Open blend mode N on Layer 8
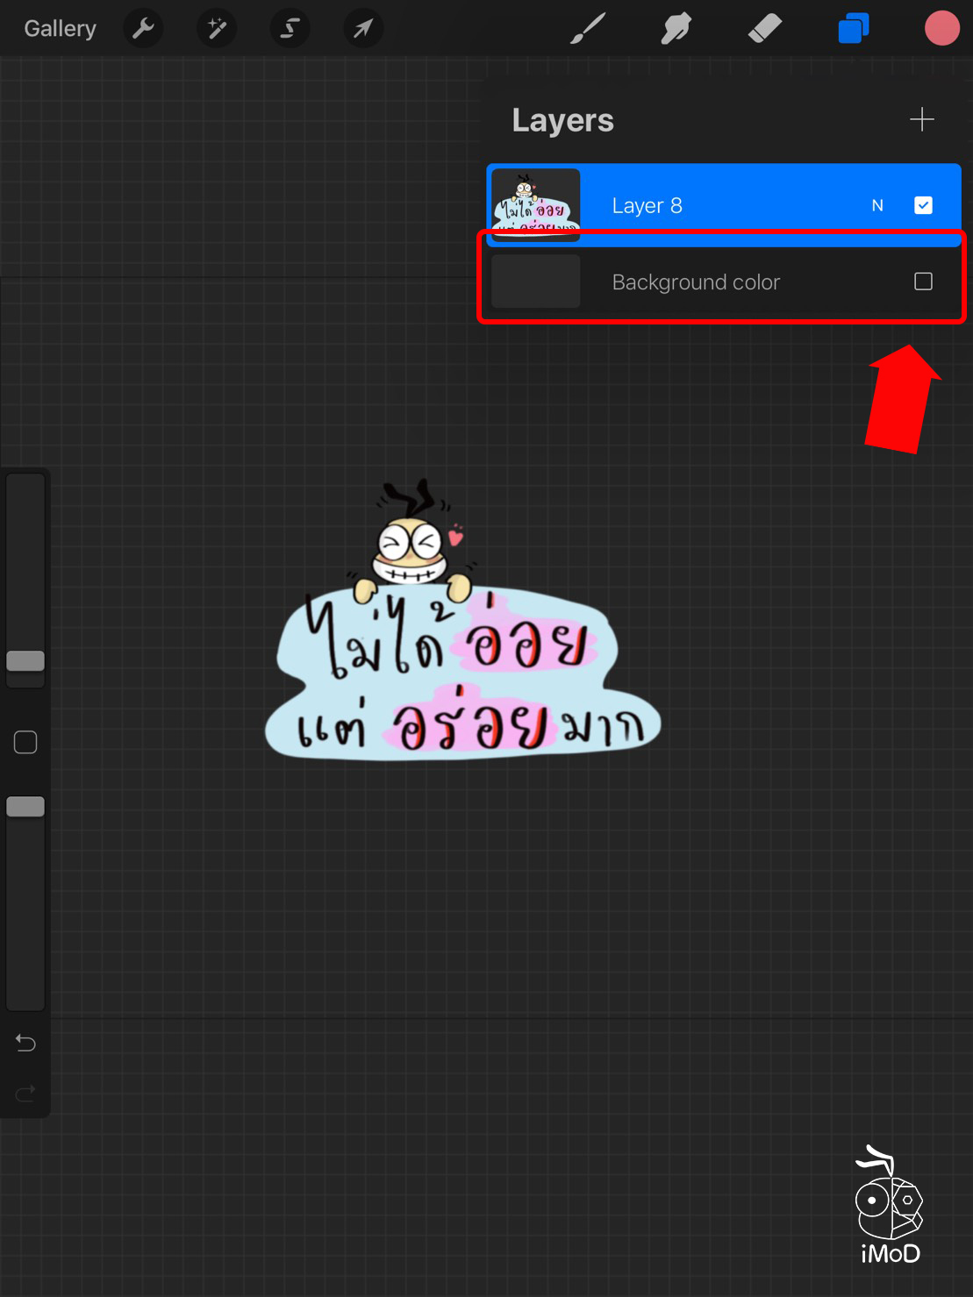Screen dimensions: 973x1297 coord(876,205)
